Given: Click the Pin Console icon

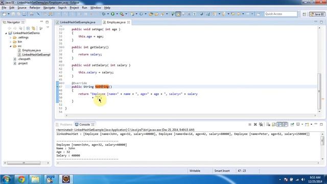Looking at the screenshot, I should [x=292, y=125].
